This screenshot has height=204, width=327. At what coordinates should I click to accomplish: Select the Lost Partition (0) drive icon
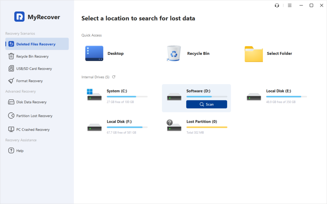tap(174, 125)
